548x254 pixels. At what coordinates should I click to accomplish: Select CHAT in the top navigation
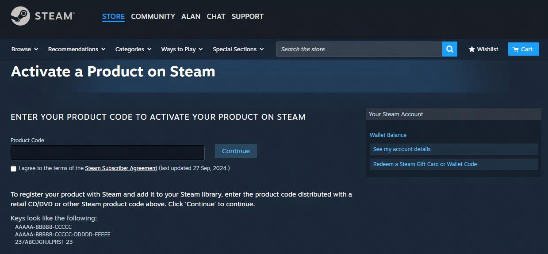216,16
